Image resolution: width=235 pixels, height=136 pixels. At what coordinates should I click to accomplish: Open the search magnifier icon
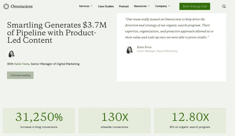224,6
